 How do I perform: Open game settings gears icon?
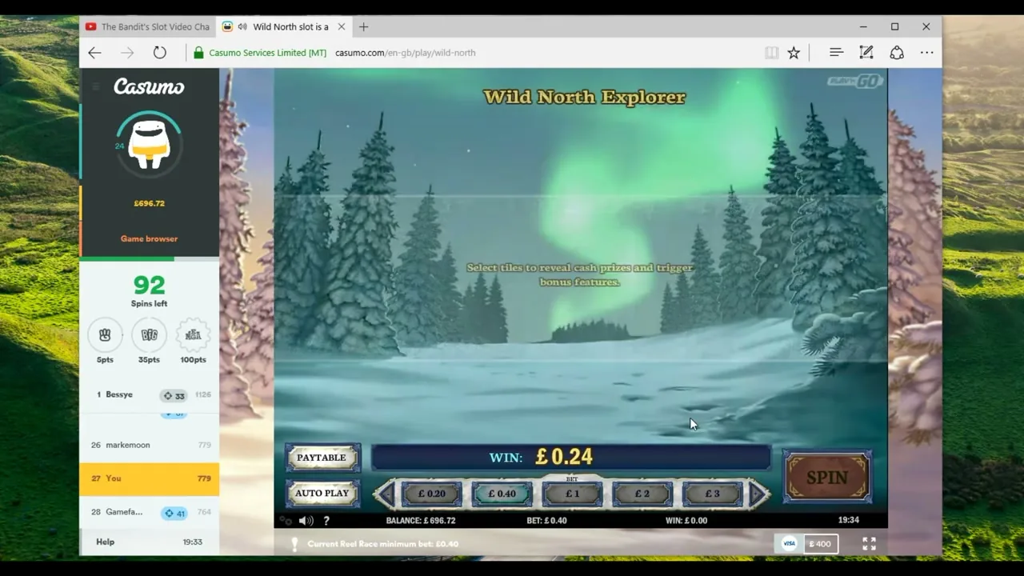pyautogui.click(x=286, y=521)
